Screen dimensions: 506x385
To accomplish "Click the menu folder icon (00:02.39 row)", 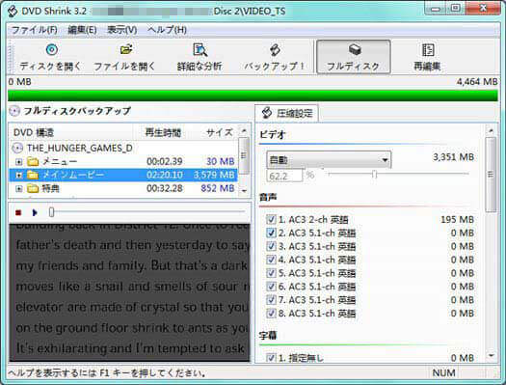I will click(x=33, y=161).
